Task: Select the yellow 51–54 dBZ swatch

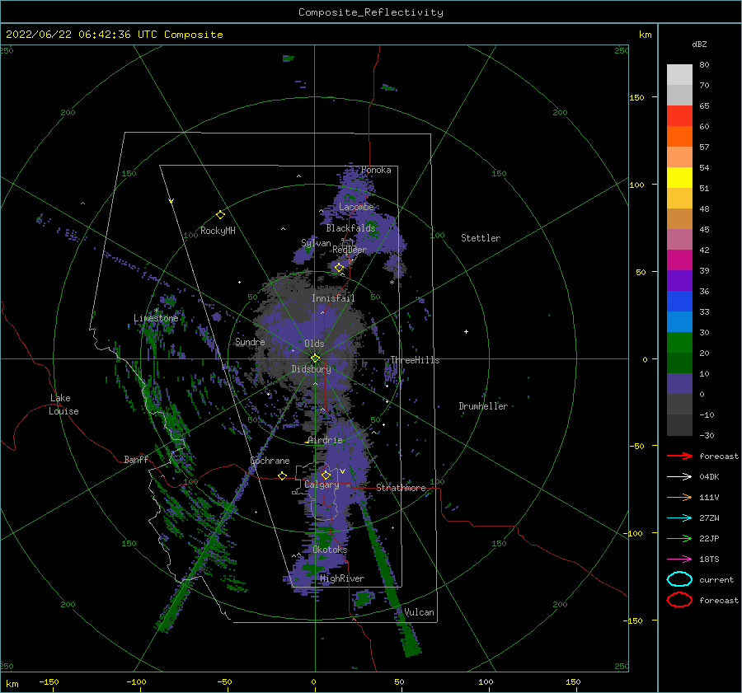Action: click(679, 178)
